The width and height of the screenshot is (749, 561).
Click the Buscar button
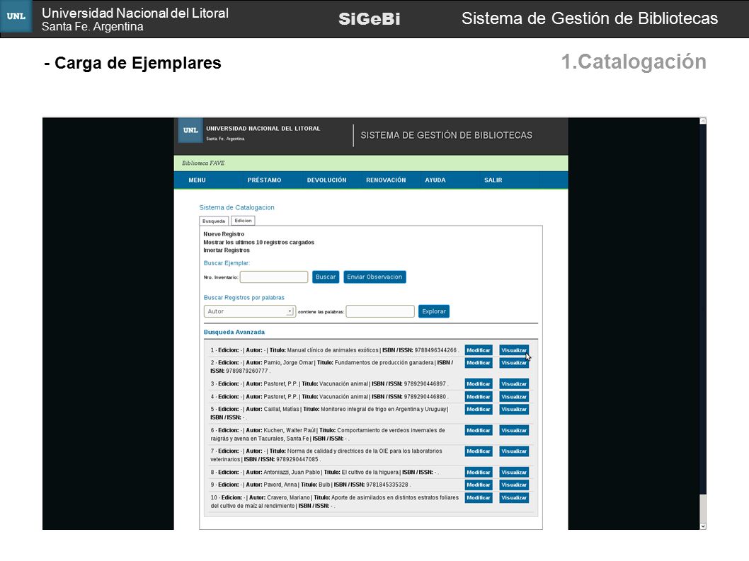coord(326,277)
